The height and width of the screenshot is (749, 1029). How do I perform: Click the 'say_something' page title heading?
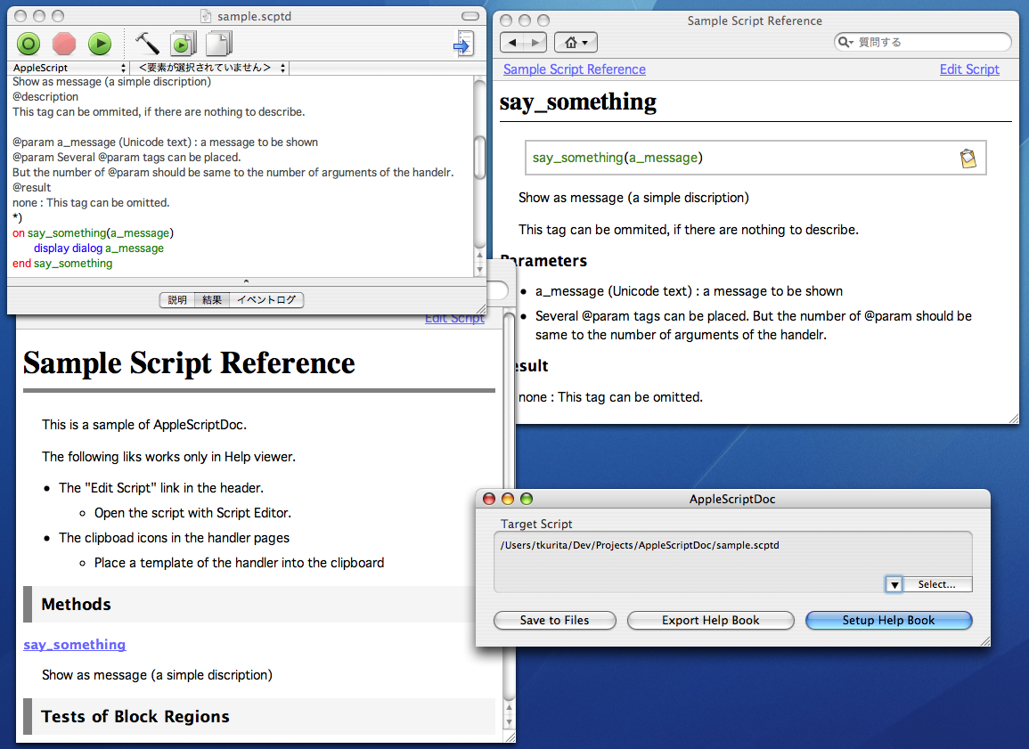[578, 102]
